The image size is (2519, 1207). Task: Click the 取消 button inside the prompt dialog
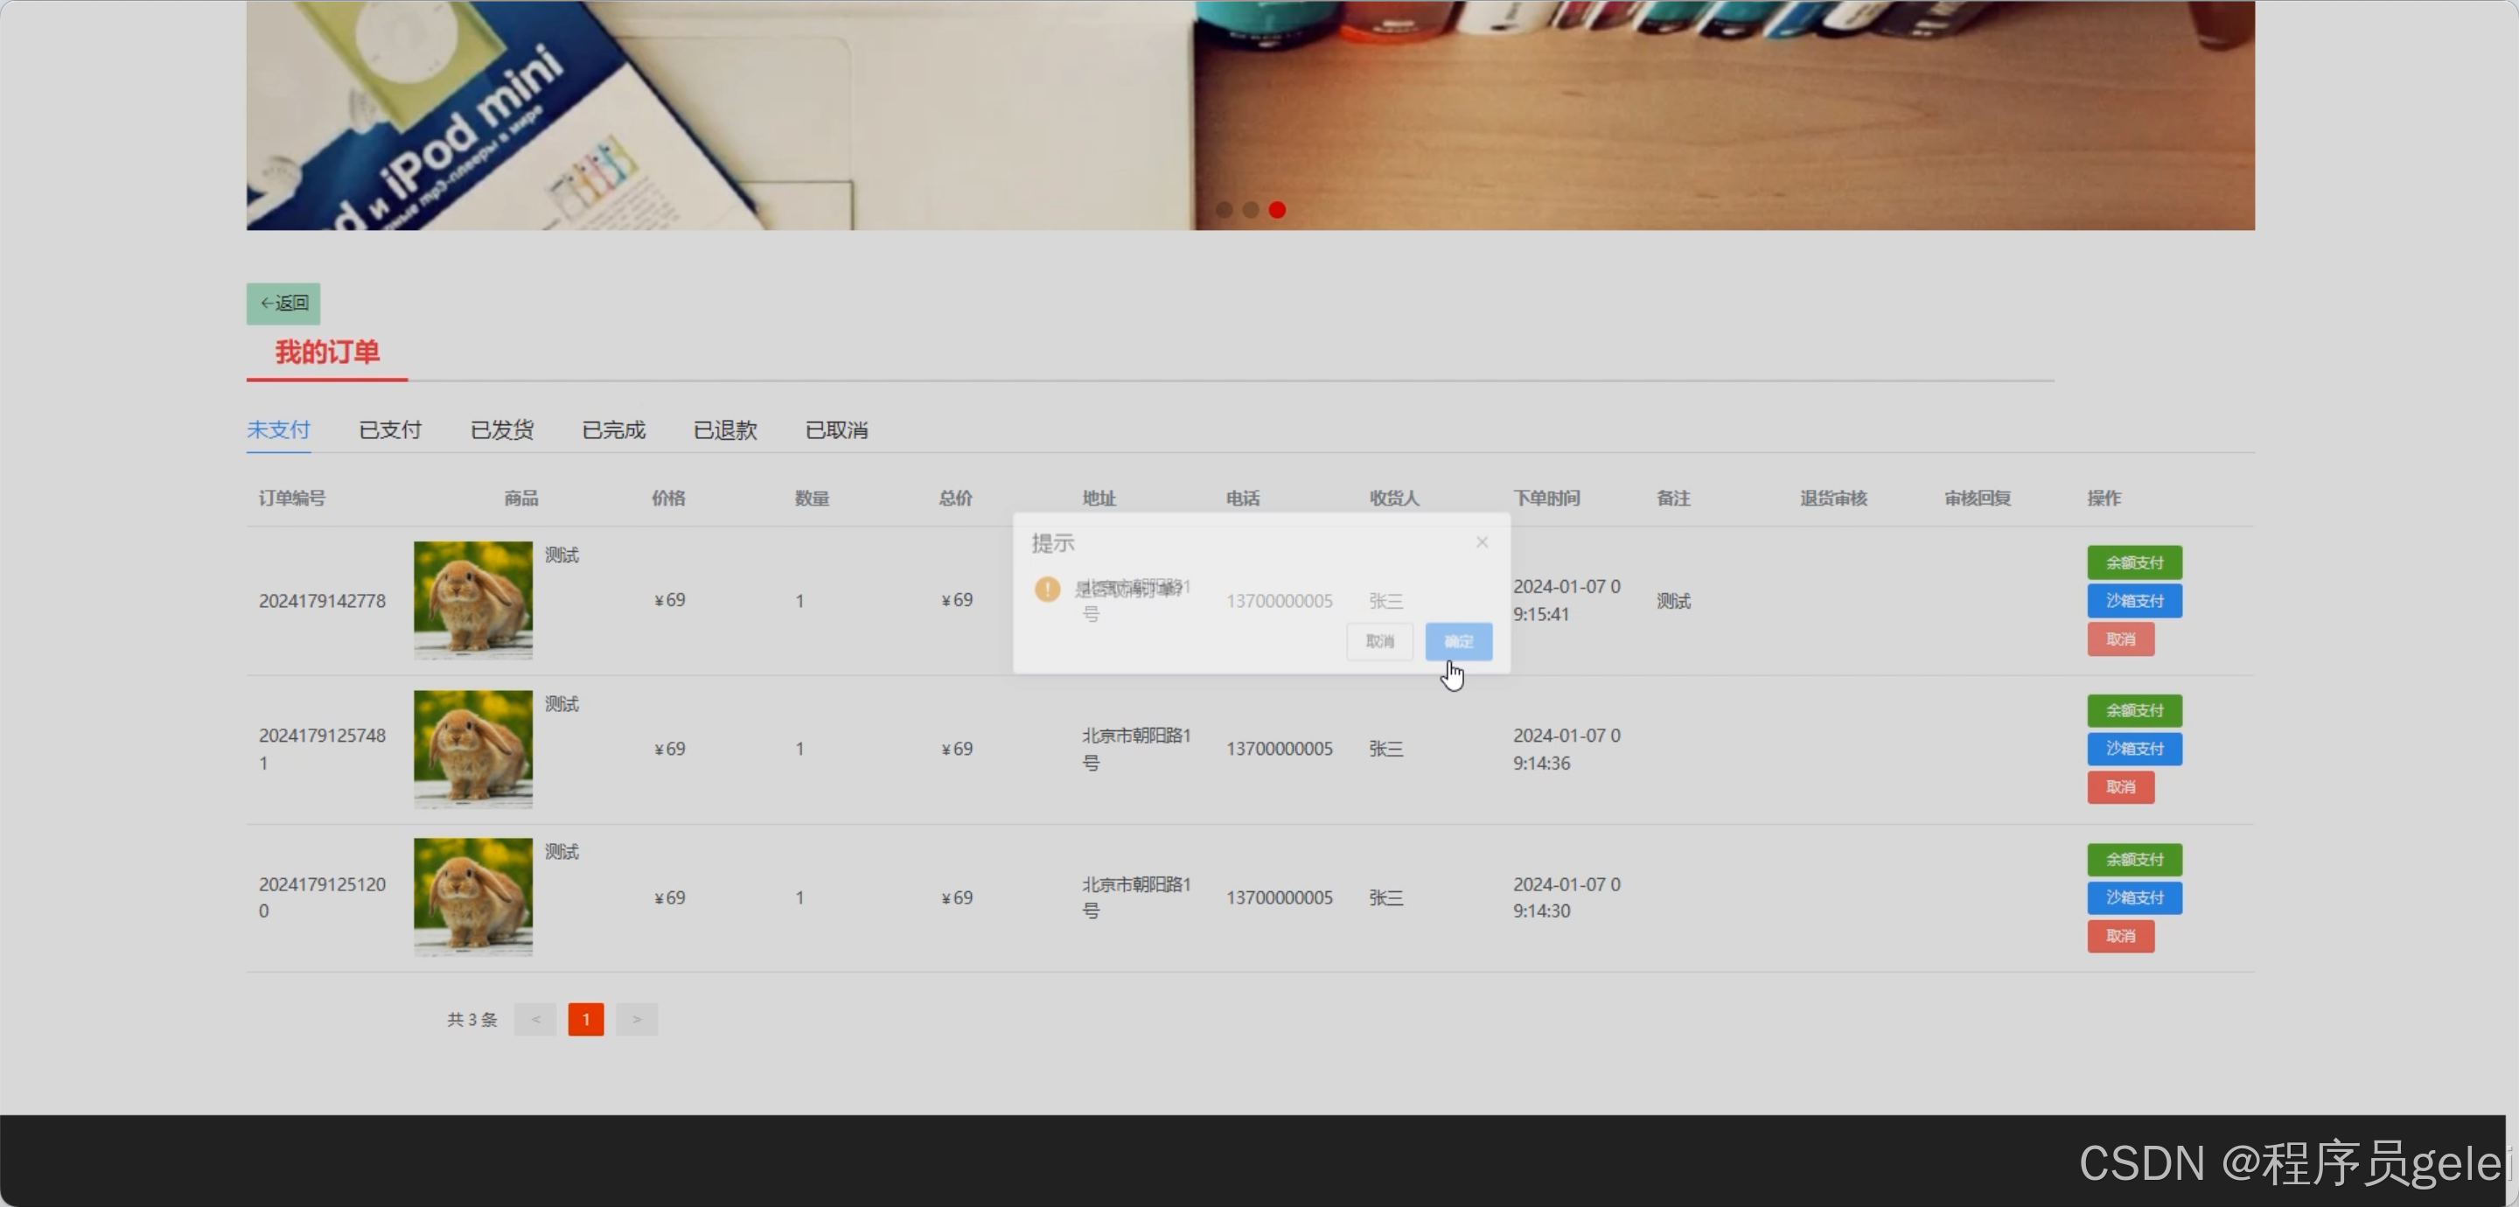point(1378,642)
